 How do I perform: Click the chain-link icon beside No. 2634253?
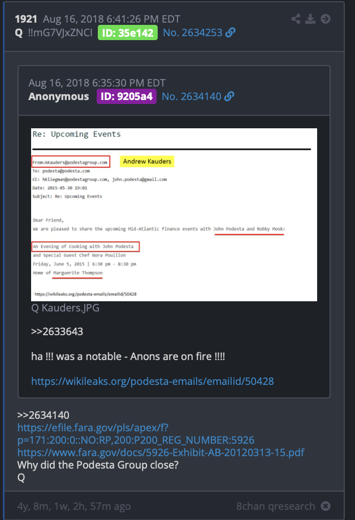point(230,33)
